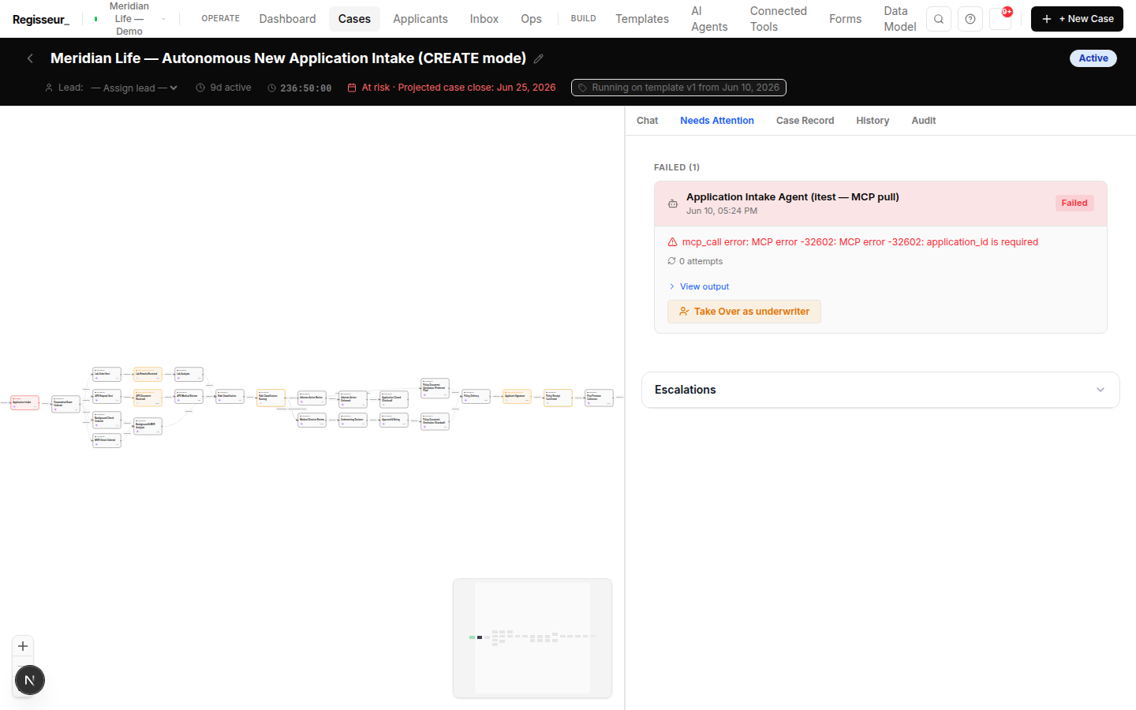Screen dimensions: 1136x710
Task: Click the workflow minimap overview
Action: click(x=532, y=638)
